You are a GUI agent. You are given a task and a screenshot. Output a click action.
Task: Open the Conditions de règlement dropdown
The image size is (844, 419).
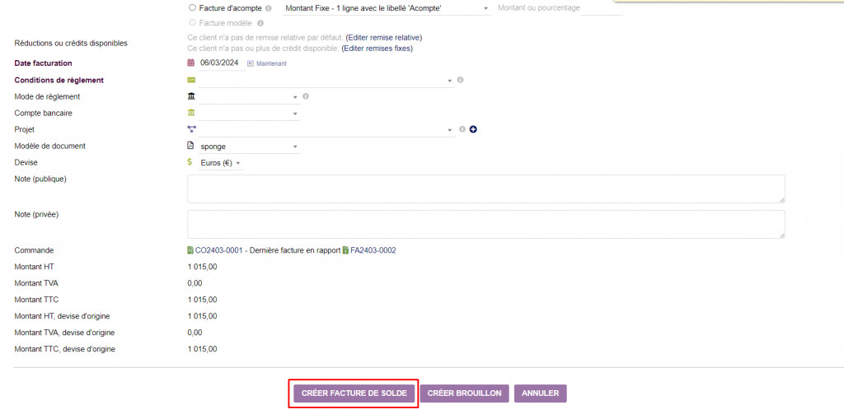pos(326,81)
